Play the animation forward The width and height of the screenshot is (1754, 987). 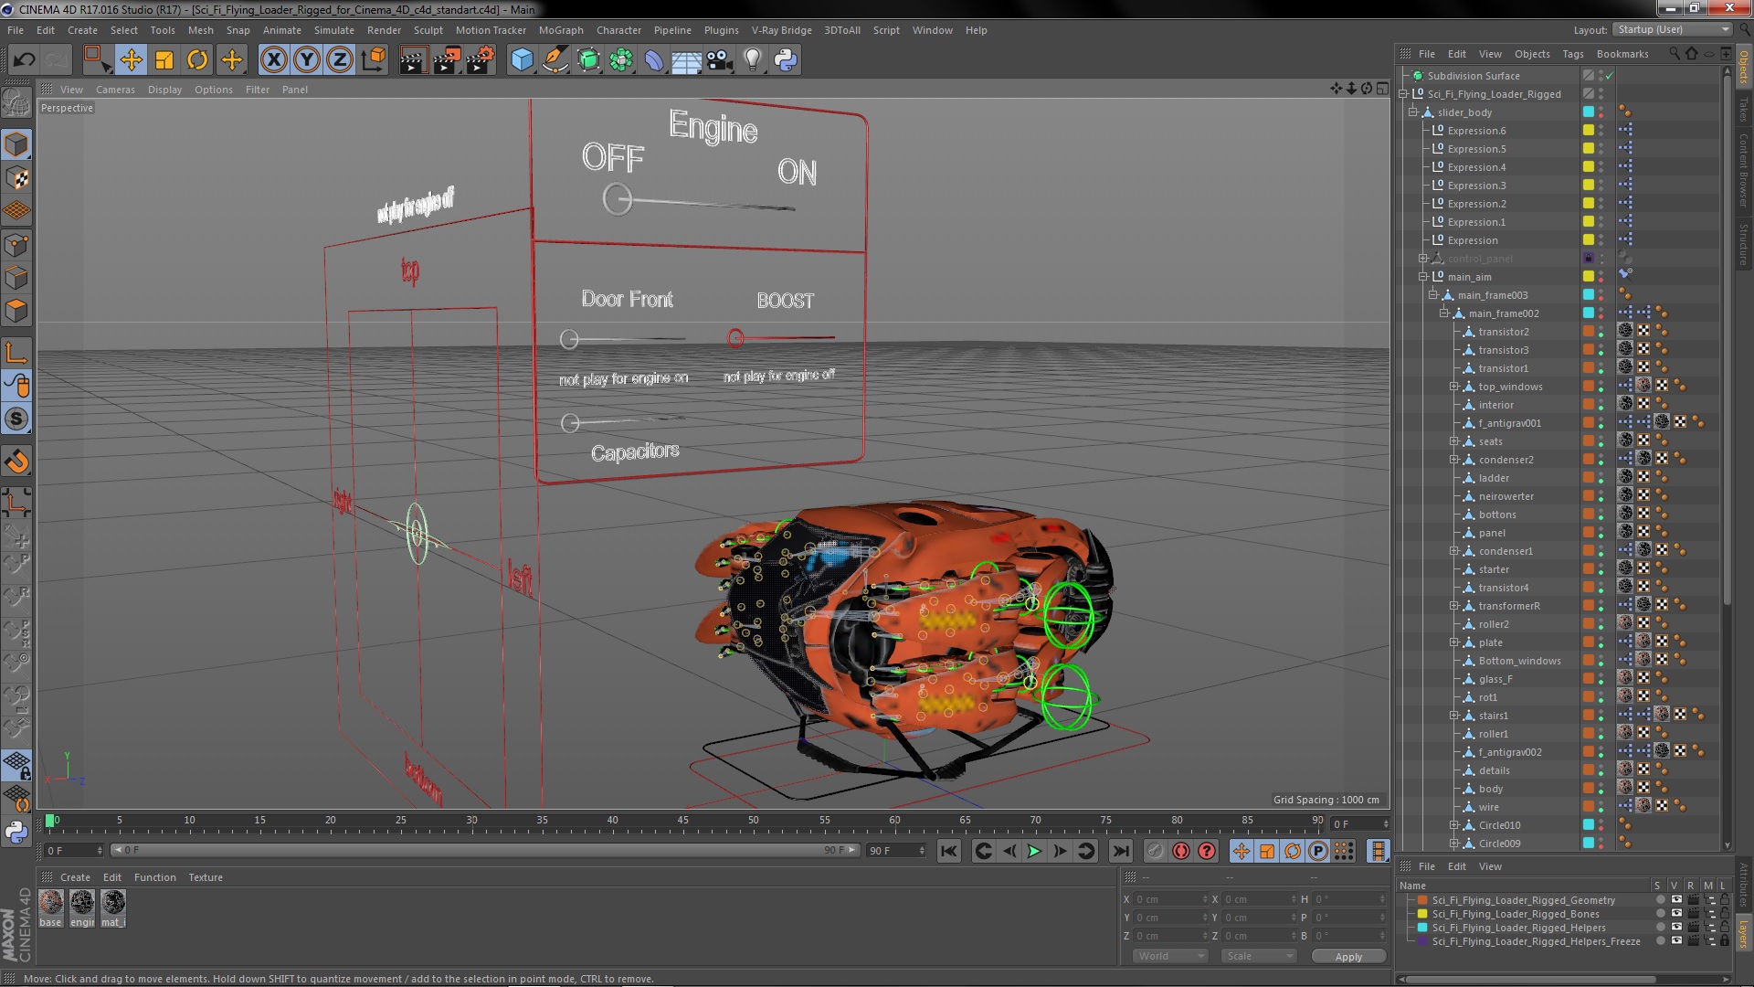1034,851
